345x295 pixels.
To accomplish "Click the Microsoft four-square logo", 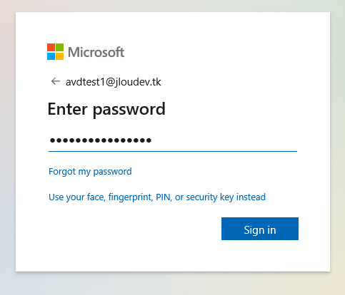I will 55,51.
